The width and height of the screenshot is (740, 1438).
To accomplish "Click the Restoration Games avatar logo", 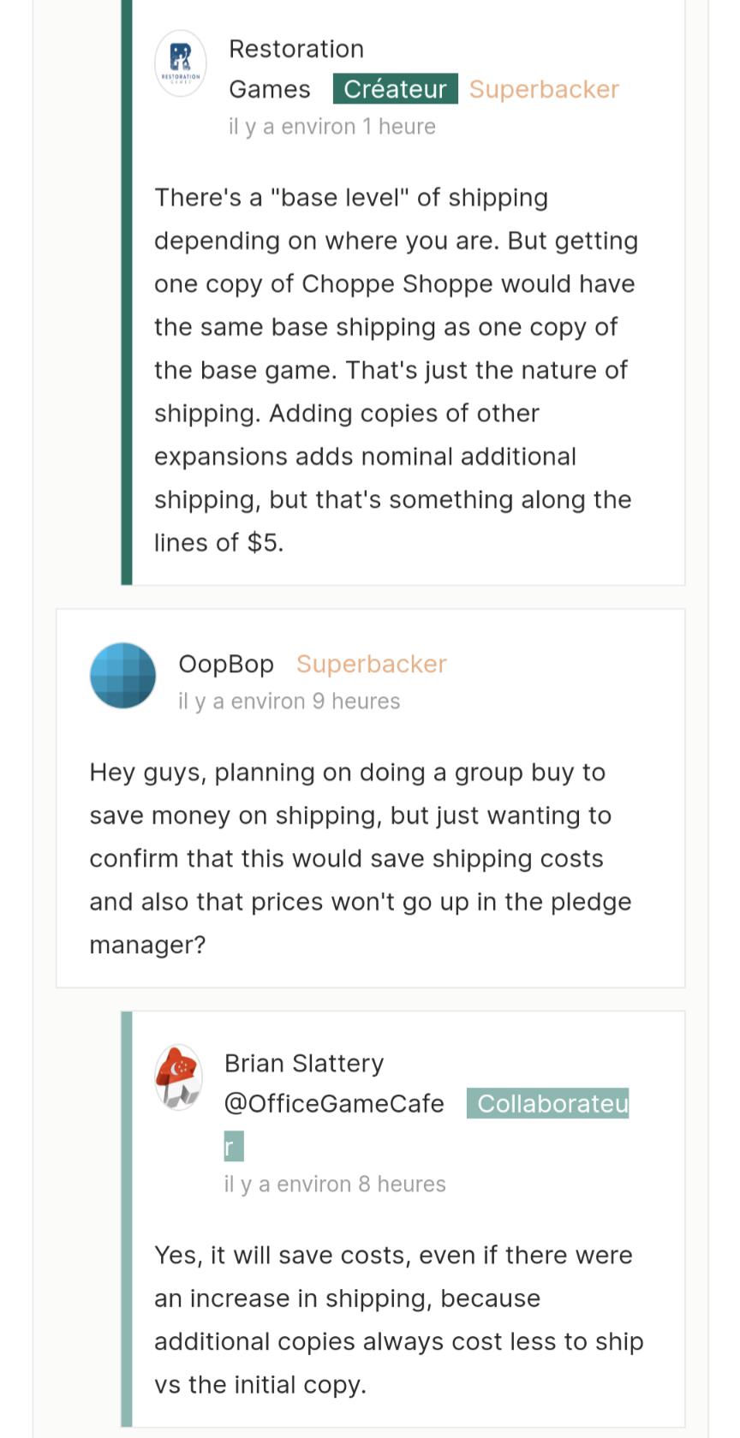I will [x=180, y=63].
